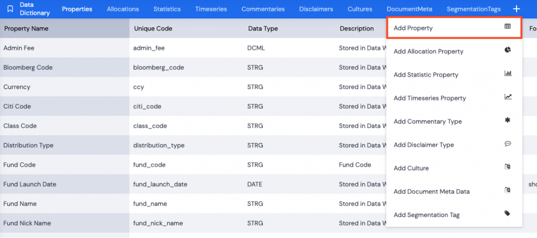Image resolution: width=537 pixels, height=238 pixels.
Task: Select the Fund Nick Name property name
Action: point(27,223)
